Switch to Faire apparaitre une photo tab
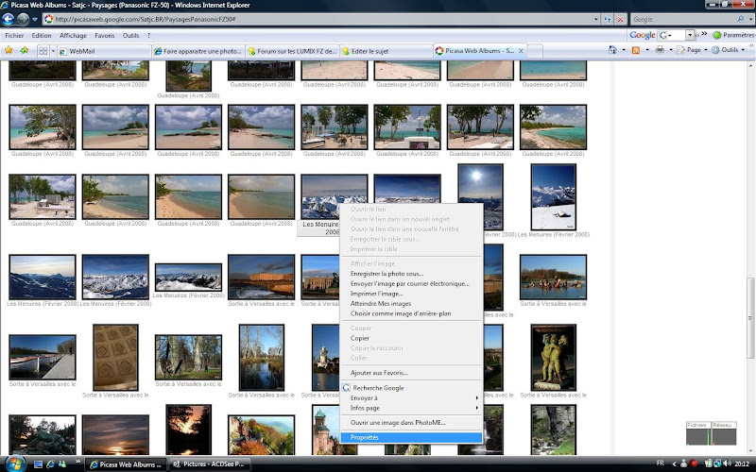The image size is (756, 472). pyautogui.click(x=198, y=51)
